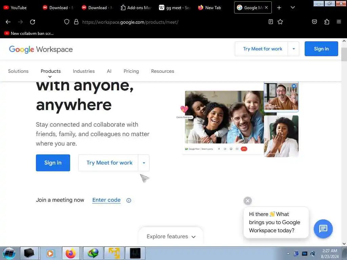Click the page scrollbar down arrow
347x260 pixels.
coord(344,244)
